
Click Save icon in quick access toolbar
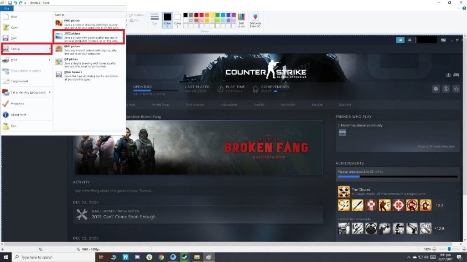point(10,3)
